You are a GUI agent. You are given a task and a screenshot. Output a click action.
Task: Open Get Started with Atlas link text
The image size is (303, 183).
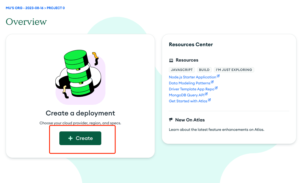[188, 101]
